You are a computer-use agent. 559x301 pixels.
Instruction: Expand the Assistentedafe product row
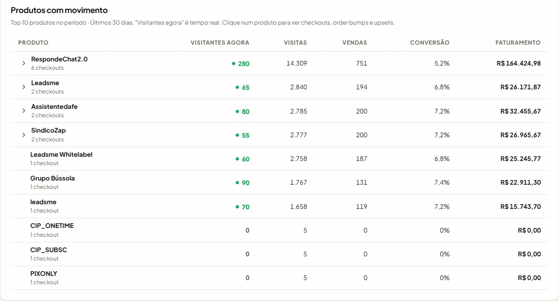tap(24, 111)
